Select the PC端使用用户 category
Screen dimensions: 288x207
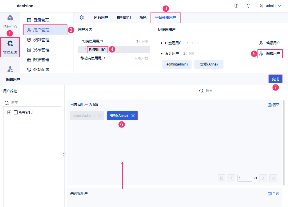pyautogui.click(x=114, y=41)
